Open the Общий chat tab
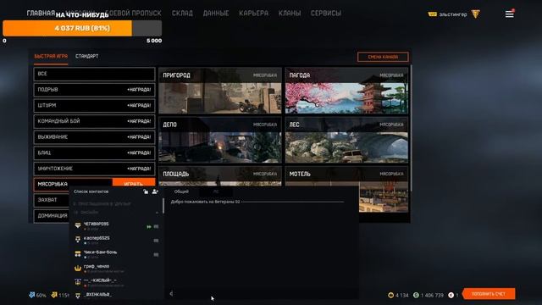Viewport: 542px width, 305px height. point(181,191)
